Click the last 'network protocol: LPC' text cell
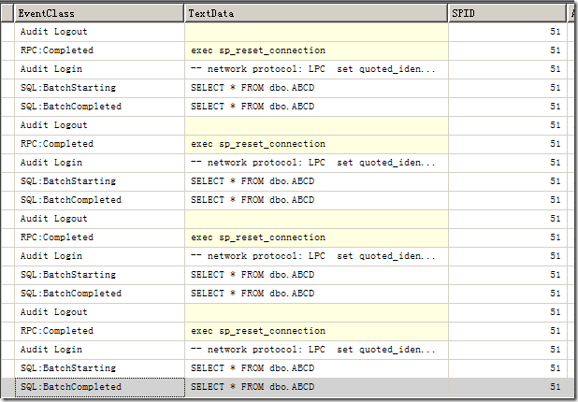This screenshot has width=578, height=402. (x=312, y=350)
